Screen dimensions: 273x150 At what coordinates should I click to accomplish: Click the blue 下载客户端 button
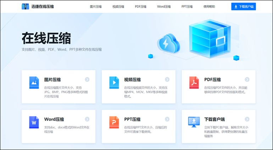click(x=244, y=6)
